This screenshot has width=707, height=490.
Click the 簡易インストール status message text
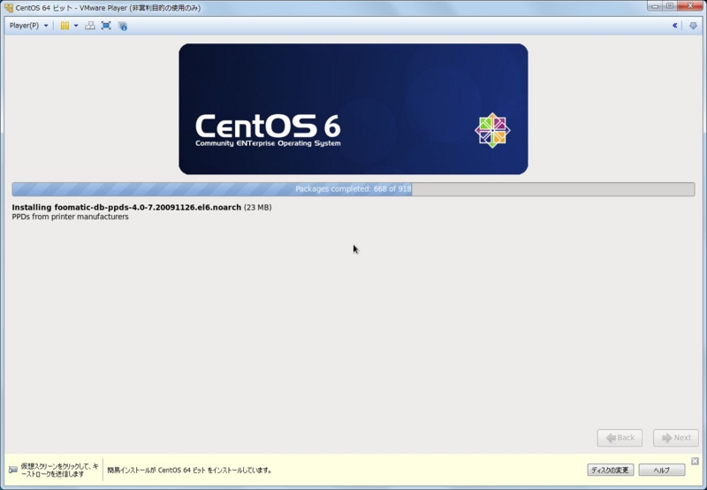click(190, 471)
